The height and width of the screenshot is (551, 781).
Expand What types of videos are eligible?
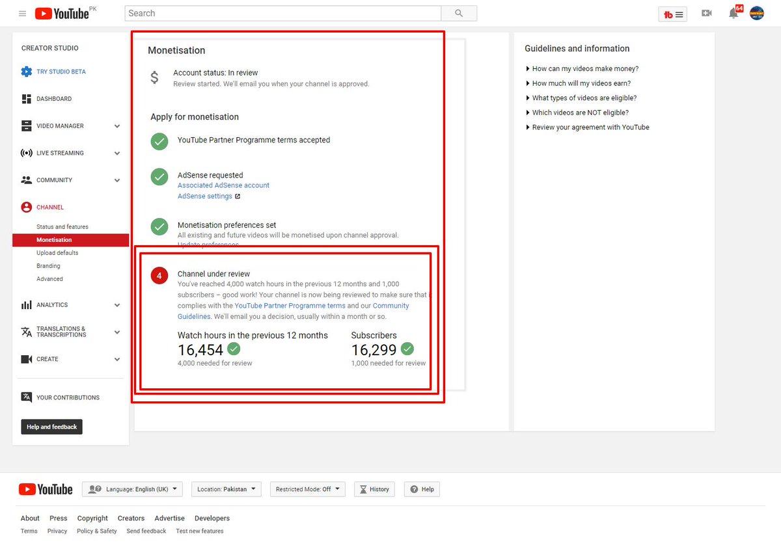[x=581, y=98]
